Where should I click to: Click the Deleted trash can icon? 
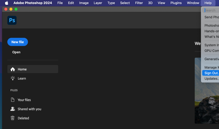point(13,118)
